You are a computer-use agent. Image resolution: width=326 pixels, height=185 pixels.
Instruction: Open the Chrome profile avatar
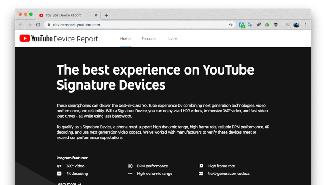pos(296,25)
